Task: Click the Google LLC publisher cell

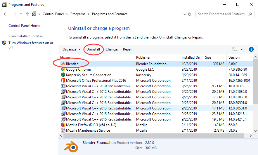Action: [145, 69]
